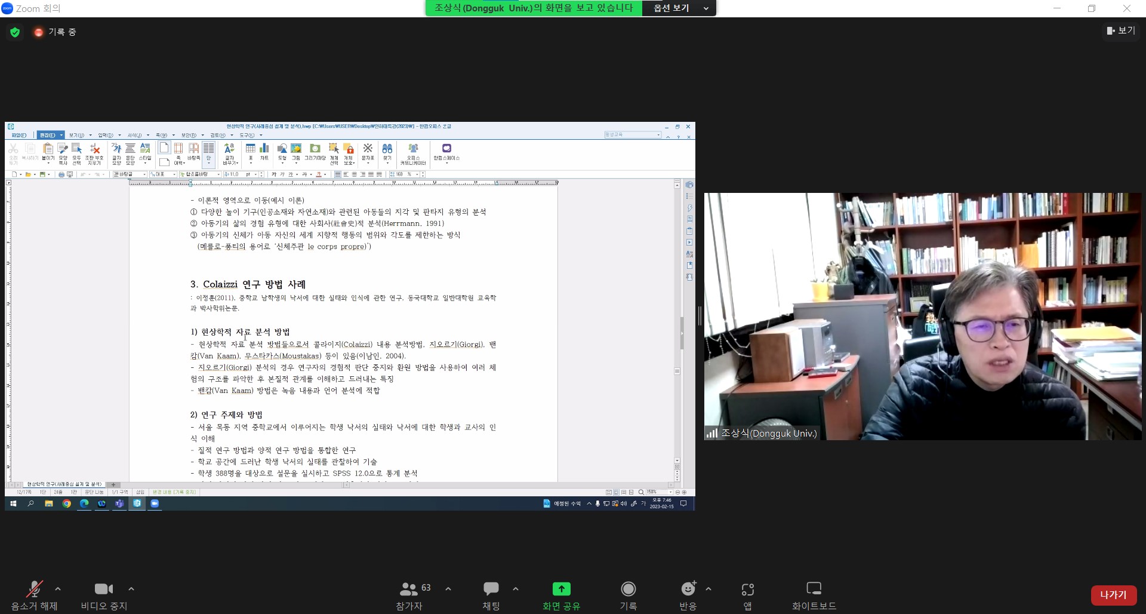
Task: Open Chrome from the shared taskbar
Action: [67, 504]
